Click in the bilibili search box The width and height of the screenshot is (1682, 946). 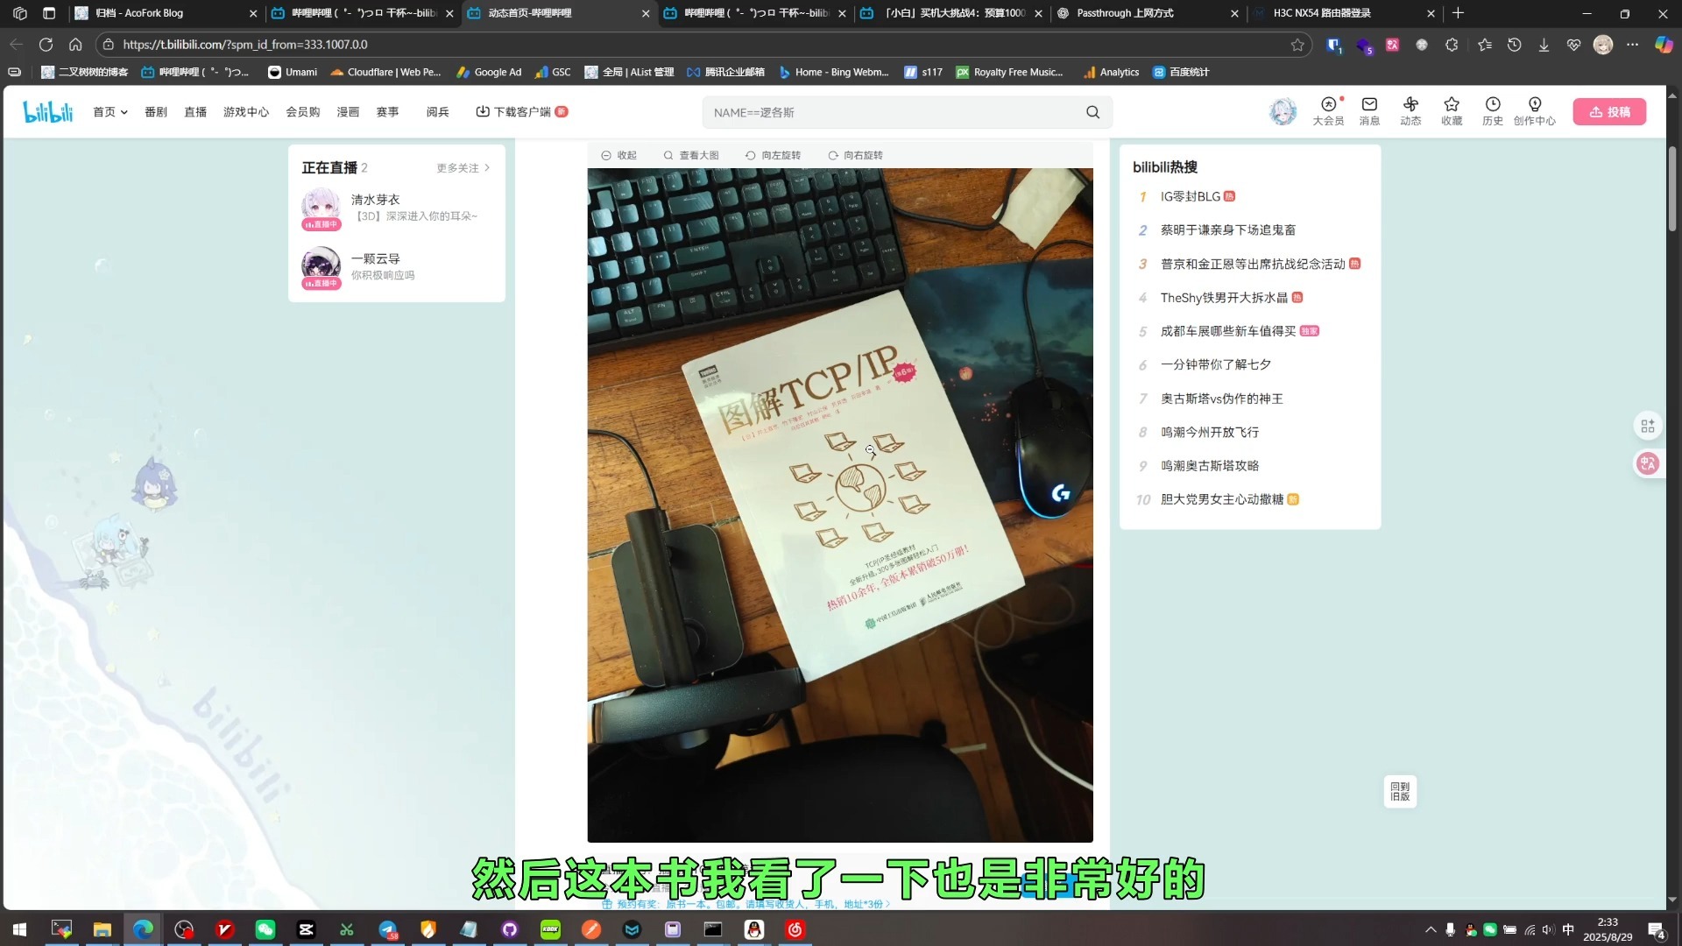[894, 112]
